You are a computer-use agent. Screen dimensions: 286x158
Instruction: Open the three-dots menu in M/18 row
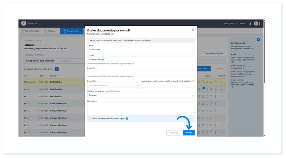[x=216, y=89]
